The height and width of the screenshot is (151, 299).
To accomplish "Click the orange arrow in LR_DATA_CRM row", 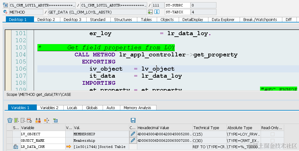I will (69, 147).
